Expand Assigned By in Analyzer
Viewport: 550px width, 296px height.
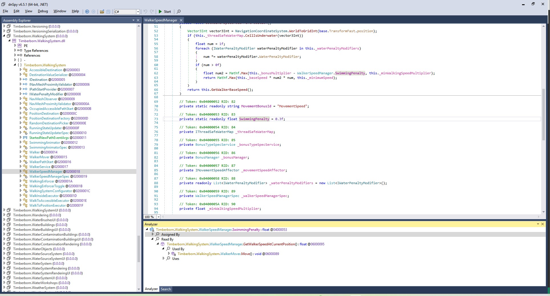tap(153, 234)
